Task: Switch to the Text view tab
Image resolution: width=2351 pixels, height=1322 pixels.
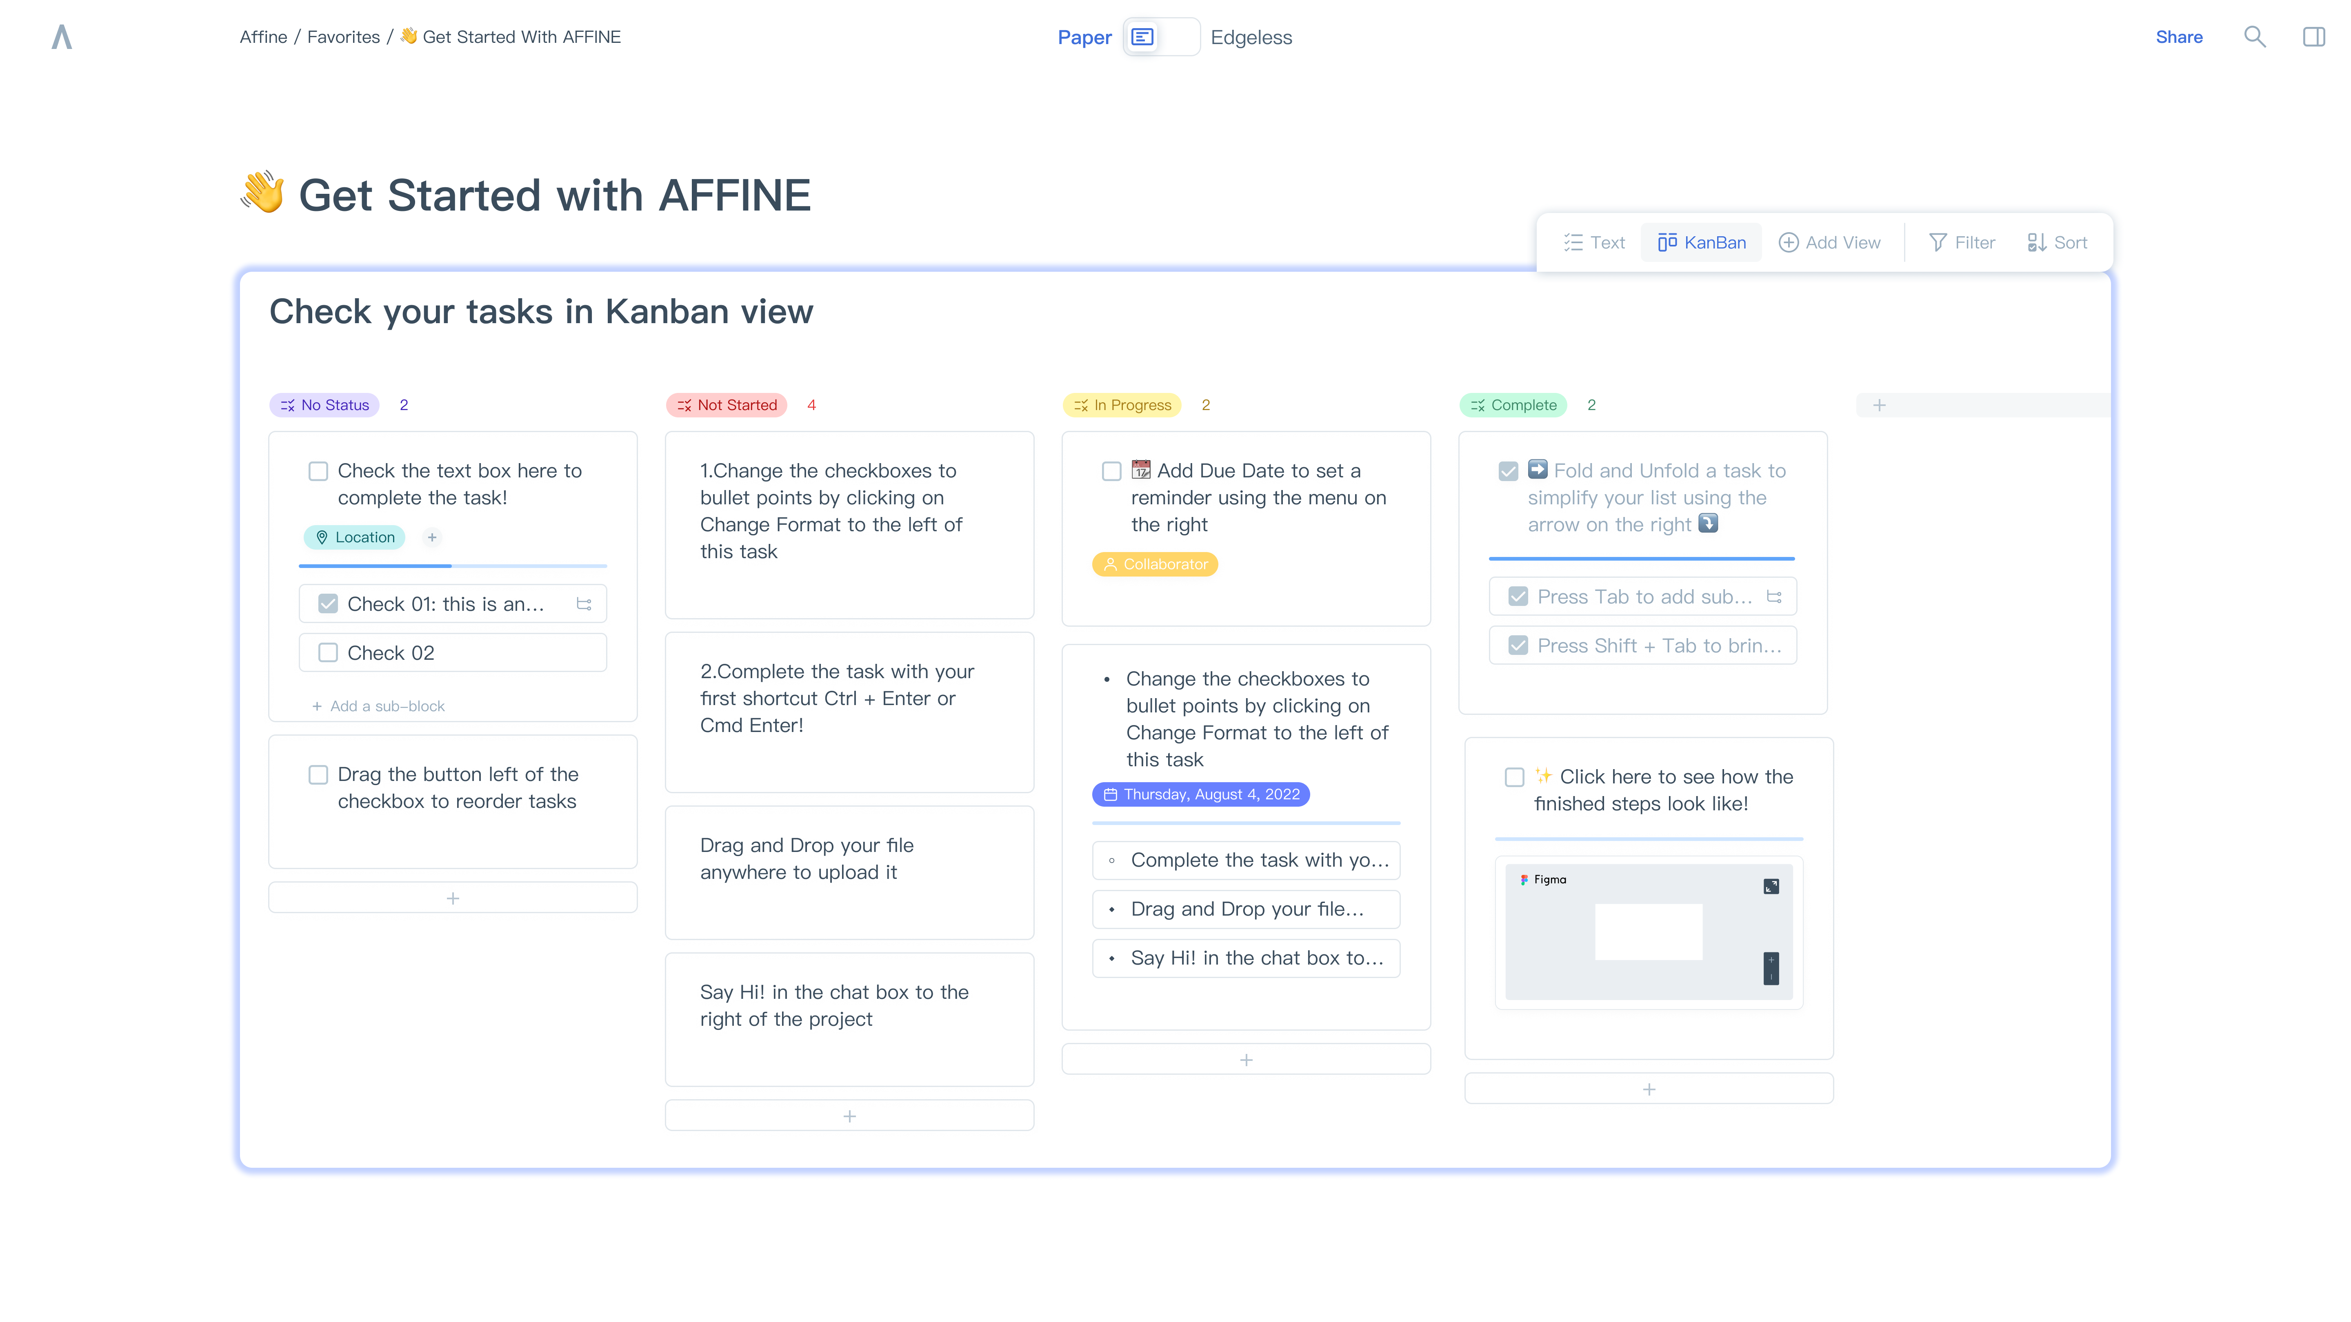Action: (1593, 243)
